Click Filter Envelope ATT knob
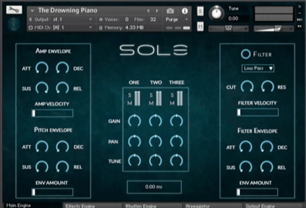The height and width of the screenshot is (208, 306). tap(246, 147)
